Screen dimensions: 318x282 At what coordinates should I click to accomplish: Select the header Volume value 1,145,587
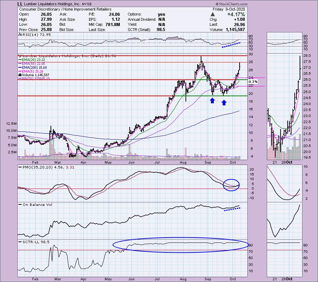tap(235, 30)
